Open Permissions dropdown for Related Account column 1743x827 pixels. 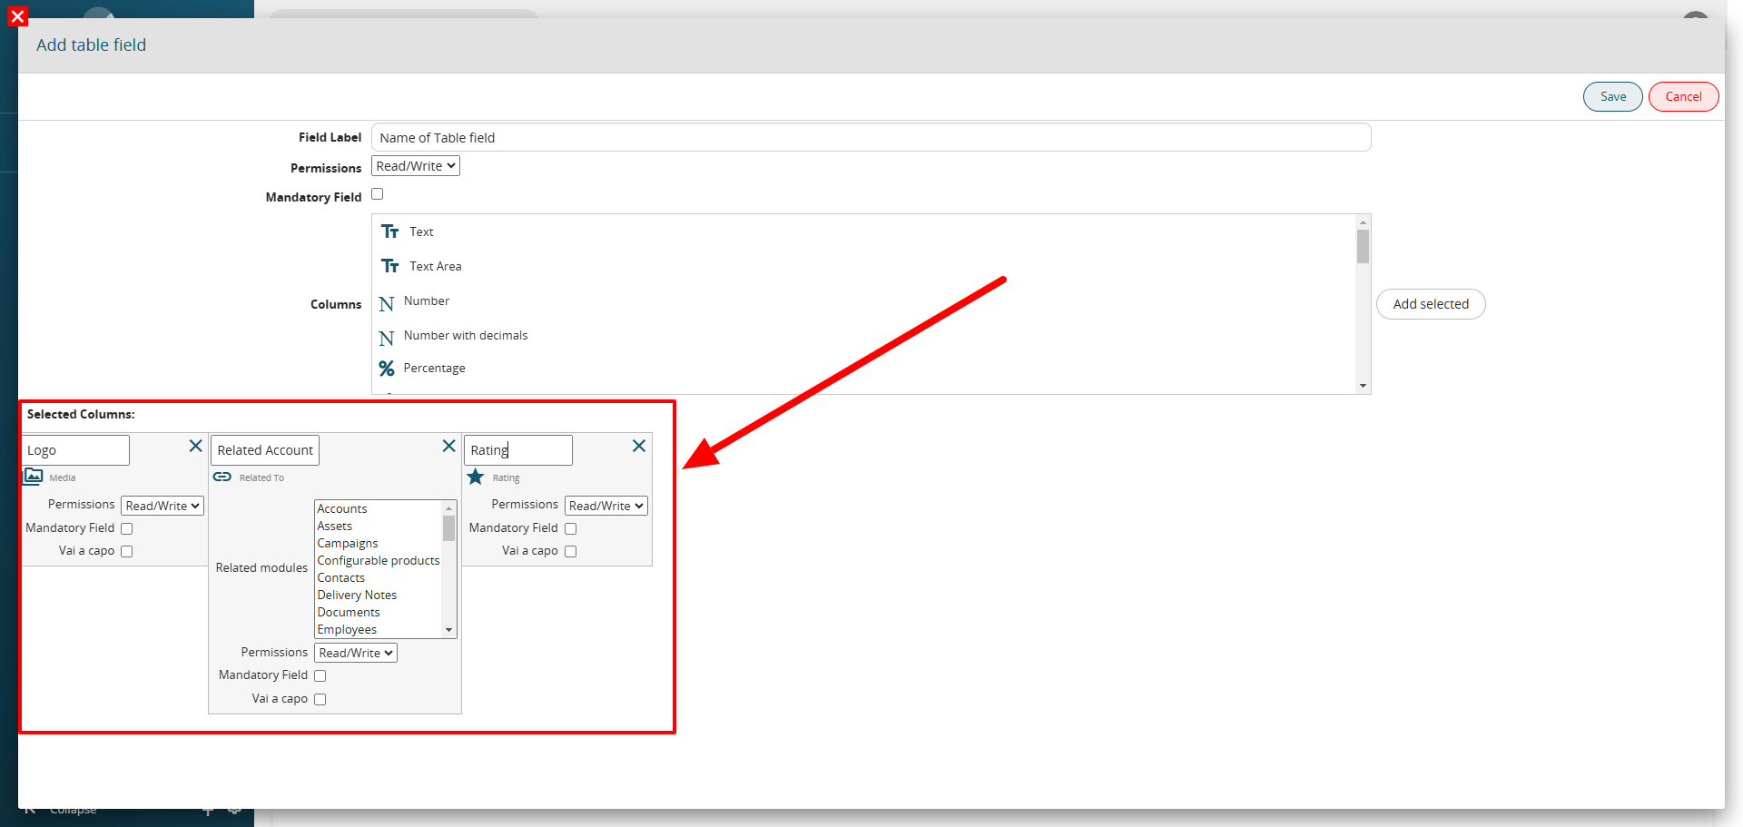[x=356, y=653]
